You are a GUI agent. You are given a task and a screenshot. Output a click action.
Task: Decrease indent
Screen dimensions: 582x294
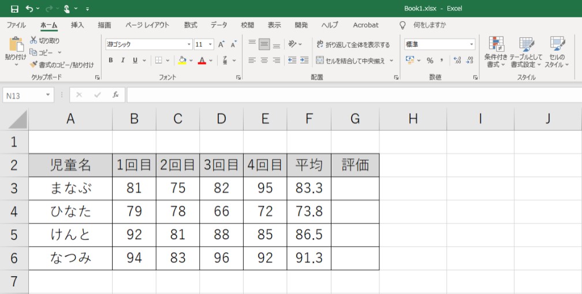(x=292, y=60)
